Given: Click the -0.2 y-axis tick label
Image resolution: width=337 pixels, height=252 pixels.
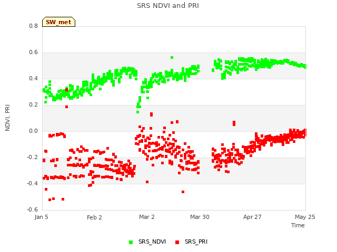Looking at the screenshot, I should click(32, 157).
